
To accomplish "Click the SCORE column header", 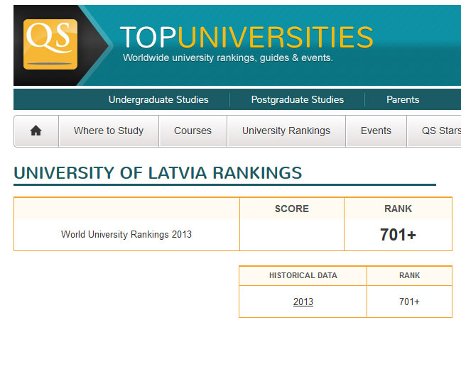I will 292,209.
